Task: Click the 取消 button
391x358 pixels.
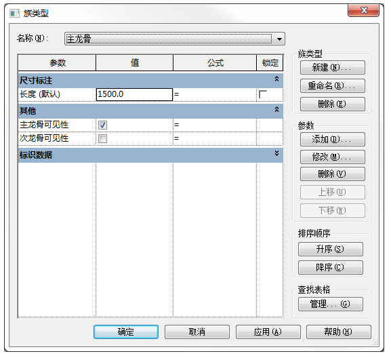Action: pyautogui.click(x=197, y=332)
